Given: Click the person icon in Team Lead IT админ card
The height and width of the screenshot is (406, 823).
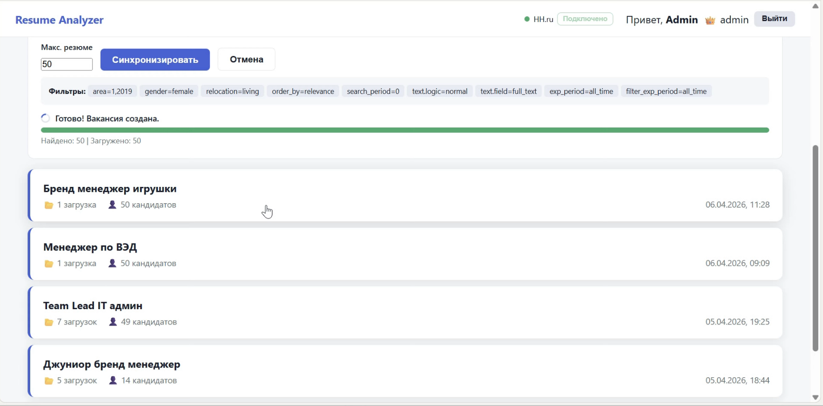Looking at the screenshot, I should [113, 322].
